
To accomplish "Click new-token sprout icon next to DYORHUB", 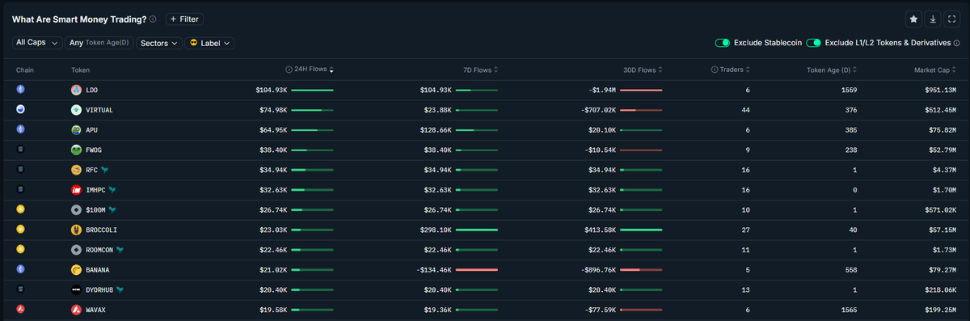I will tap(120, 289).
